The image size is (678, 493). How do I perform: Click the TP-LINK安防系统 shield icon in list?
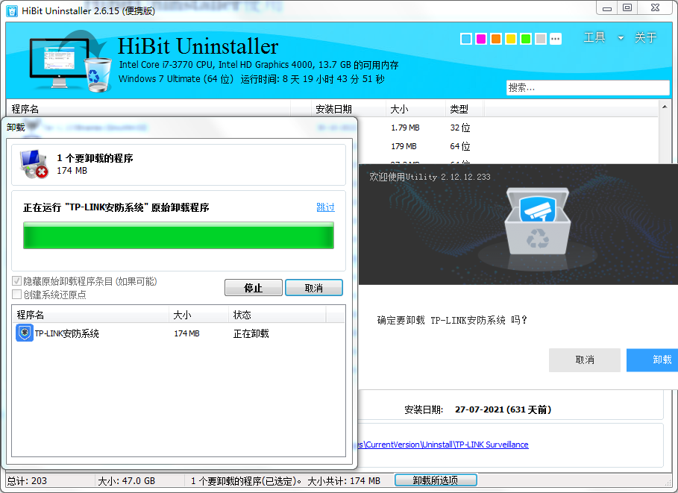(x=24, y=333)
